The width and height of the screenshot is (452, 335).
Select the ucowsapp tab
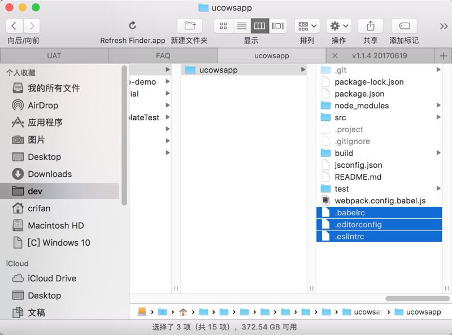(272, 55)
